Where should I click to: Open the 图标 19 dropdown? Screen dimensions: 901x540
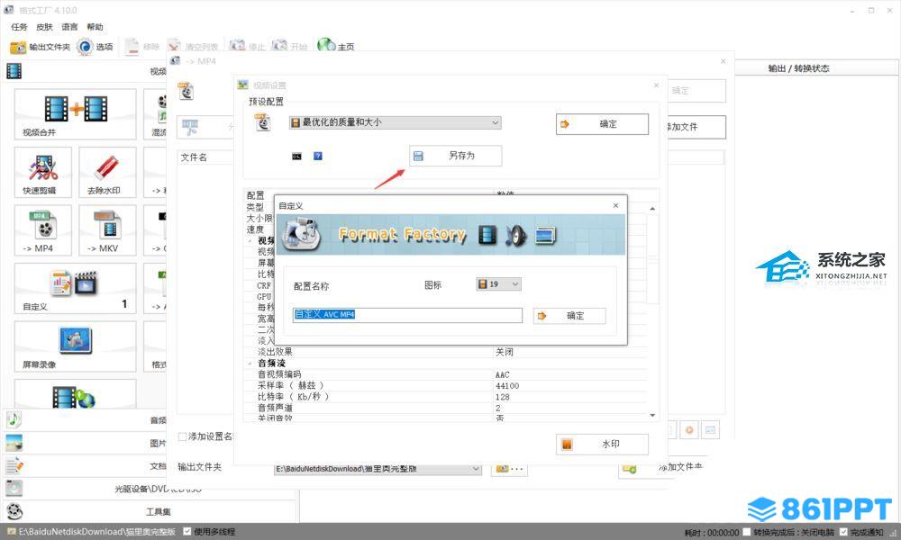[x=499, y=284]
